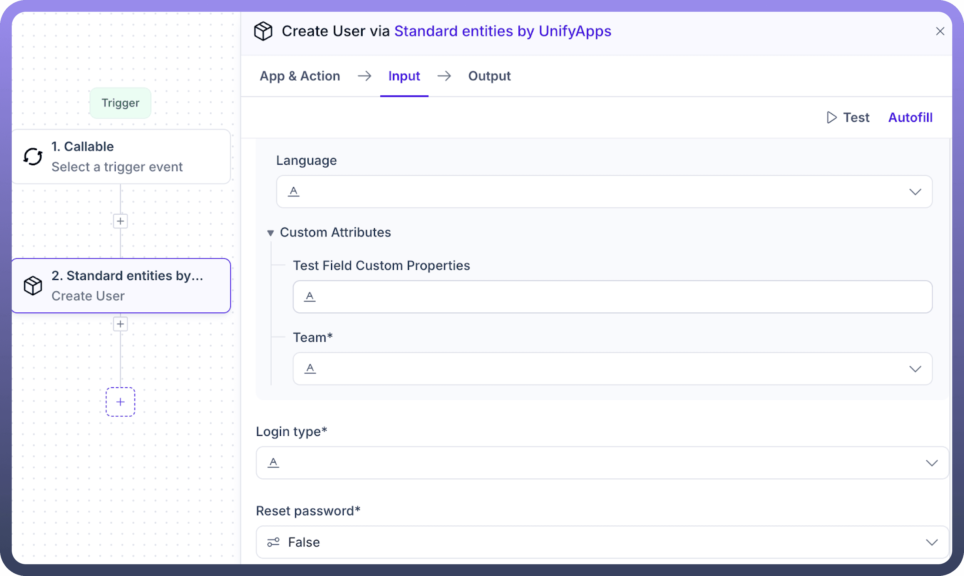Select the Callable trigger step
Screen dimensions: 964x576
tap(121, 157)
